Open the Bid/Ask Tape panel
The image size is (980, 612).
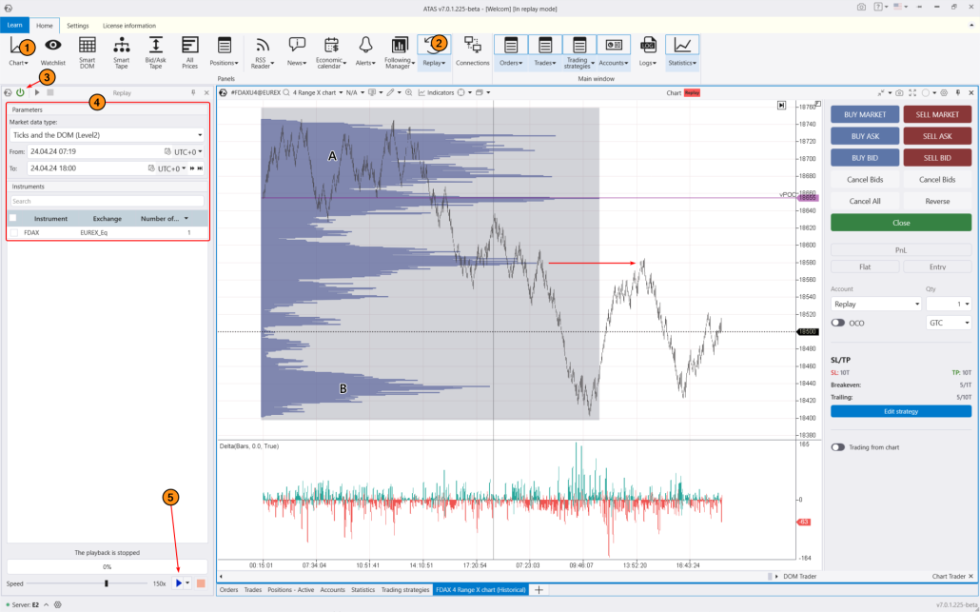point(157,51)
